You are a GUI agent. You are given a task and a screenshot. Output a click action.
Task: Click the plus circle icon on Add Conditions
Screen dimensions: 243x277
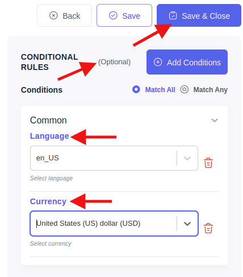[158, 62]
